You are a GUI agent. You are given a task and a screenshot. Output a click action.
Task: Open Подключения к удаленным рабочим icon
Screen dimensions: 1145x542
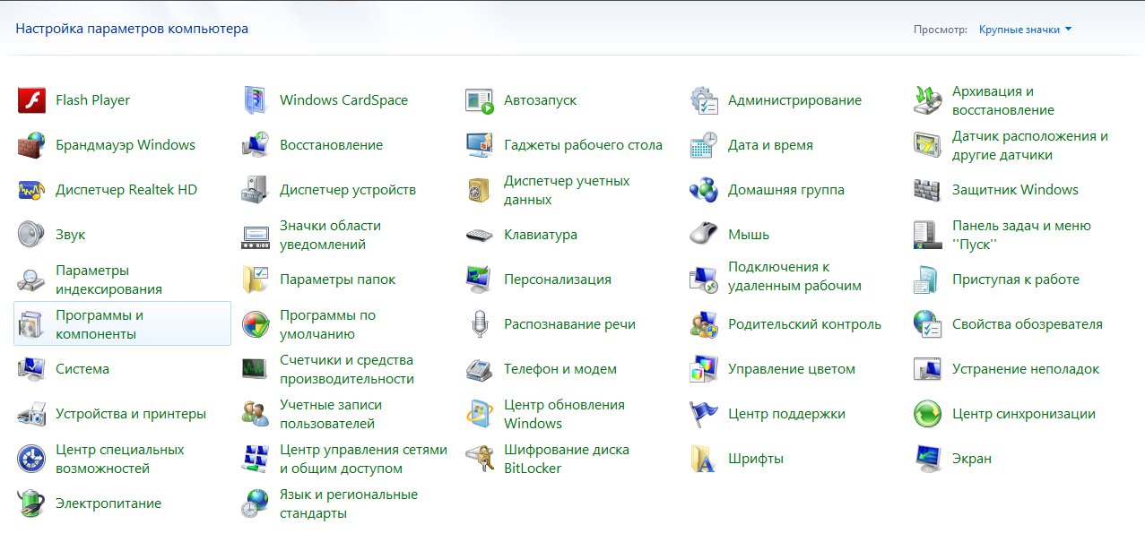click(x=704, y=280)
